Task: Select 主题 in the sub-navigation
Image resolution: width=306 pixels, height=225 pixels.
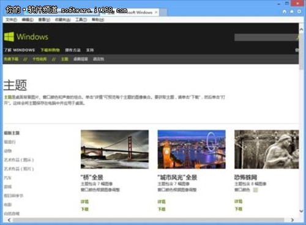Action: 65,59
